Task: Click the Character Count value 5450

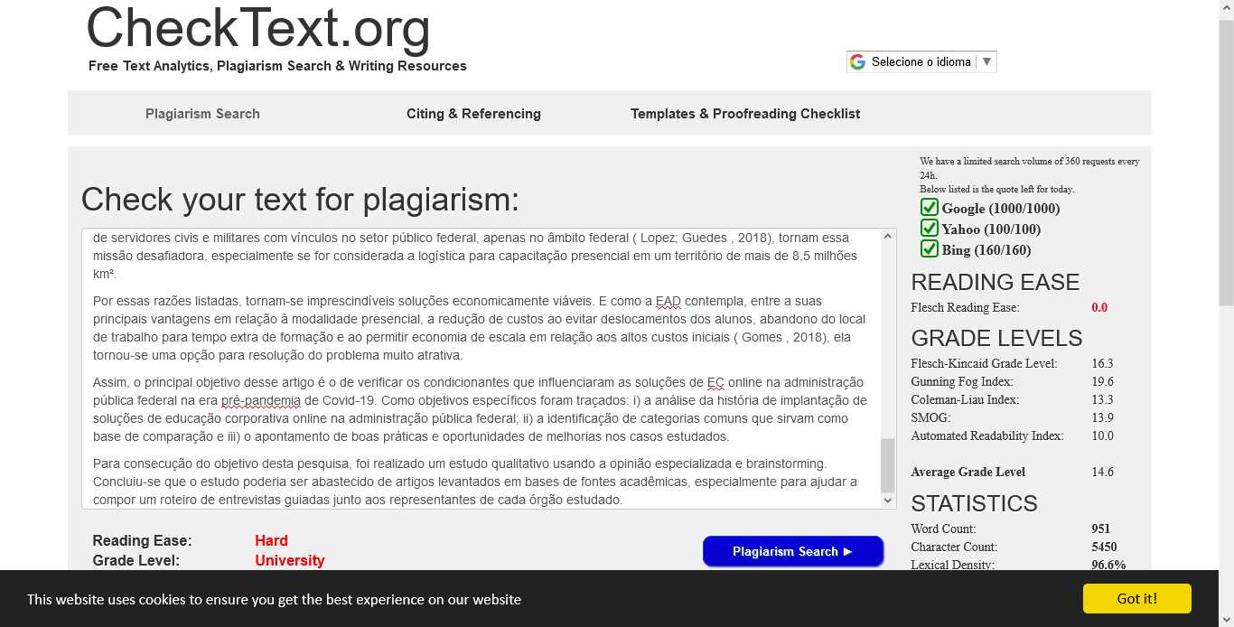Action: point(1104,547)
